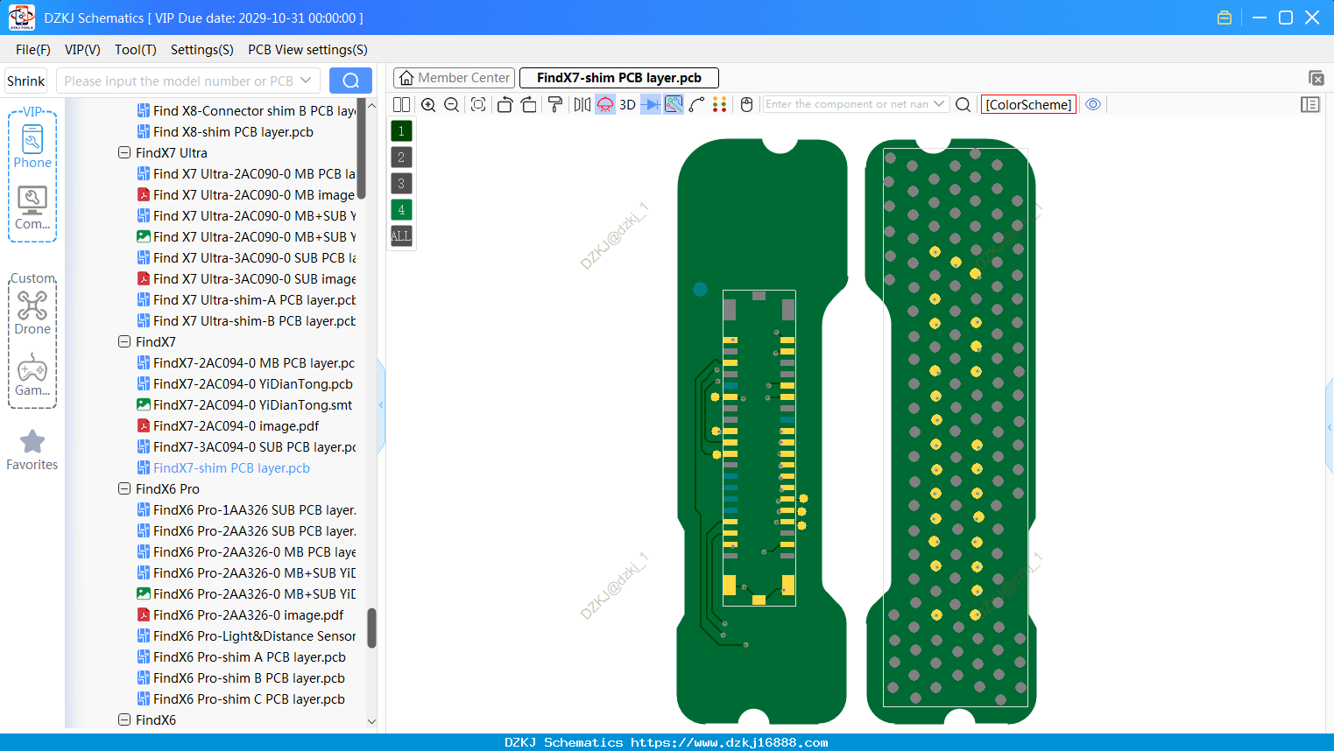The image size is (1334, 751).
Task: Open PCB View settings(S) menu
Action: tap(307, 50)
